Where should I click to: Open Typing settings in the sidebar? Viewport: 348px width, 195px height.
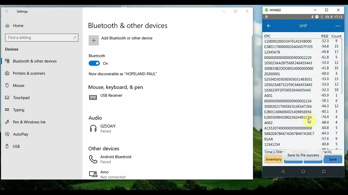coord(42,110)
